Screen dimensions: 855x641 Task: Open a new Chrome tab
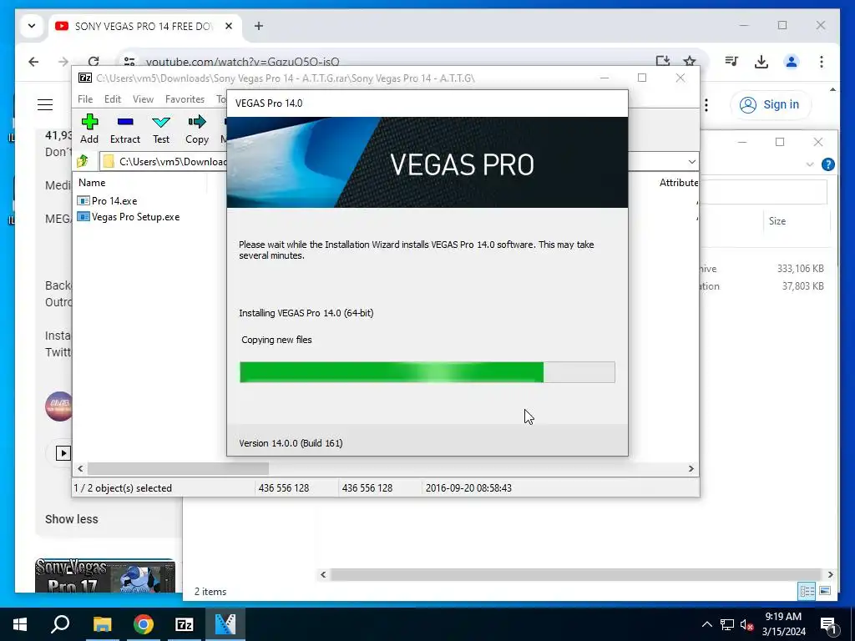pyautogui.click(x=259, y=26)
